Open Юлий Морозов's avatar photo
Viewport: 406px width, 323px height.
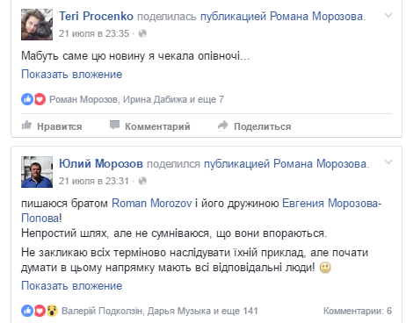[37, 172]
